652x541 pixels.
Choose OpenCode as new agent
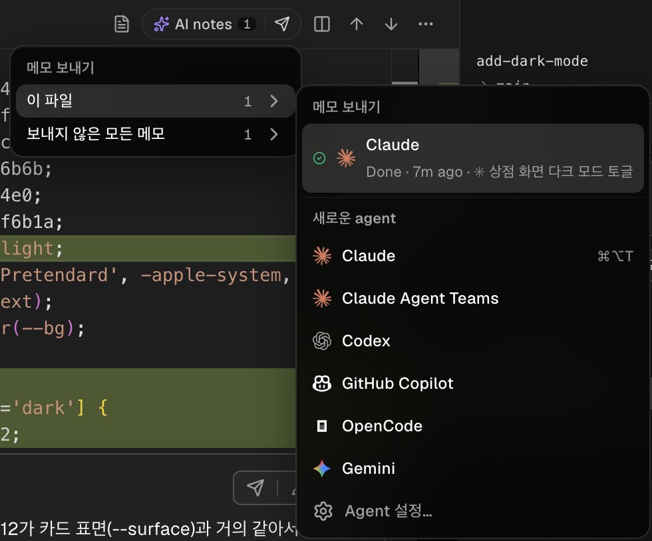473,426
